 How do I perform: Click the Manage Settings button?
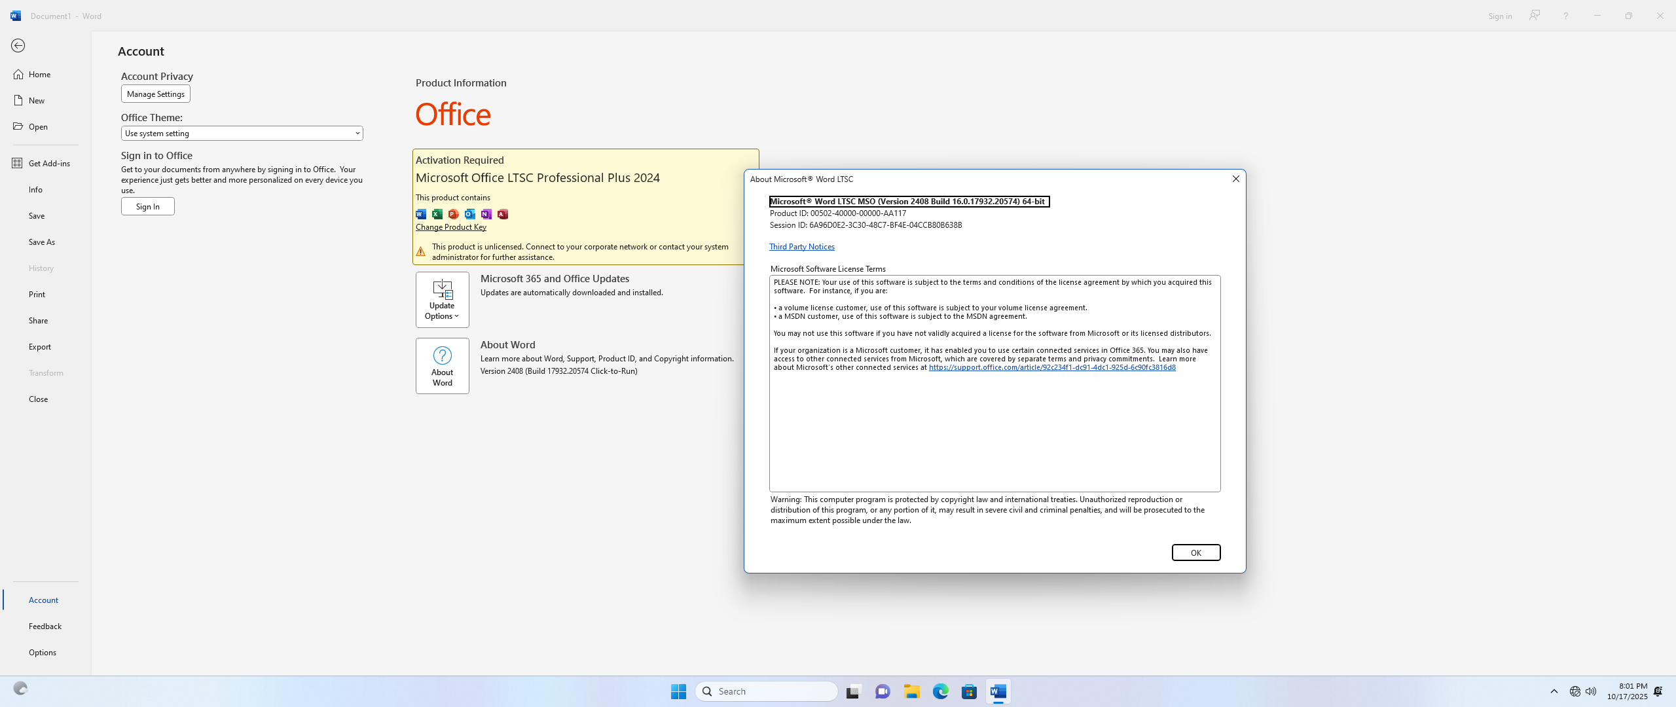point(155,94)
